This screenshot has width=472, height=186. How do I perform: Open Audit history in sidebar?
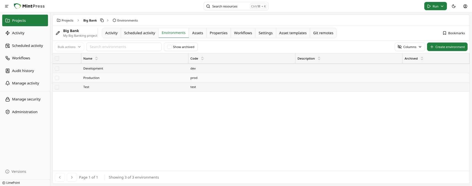[23, 71]
